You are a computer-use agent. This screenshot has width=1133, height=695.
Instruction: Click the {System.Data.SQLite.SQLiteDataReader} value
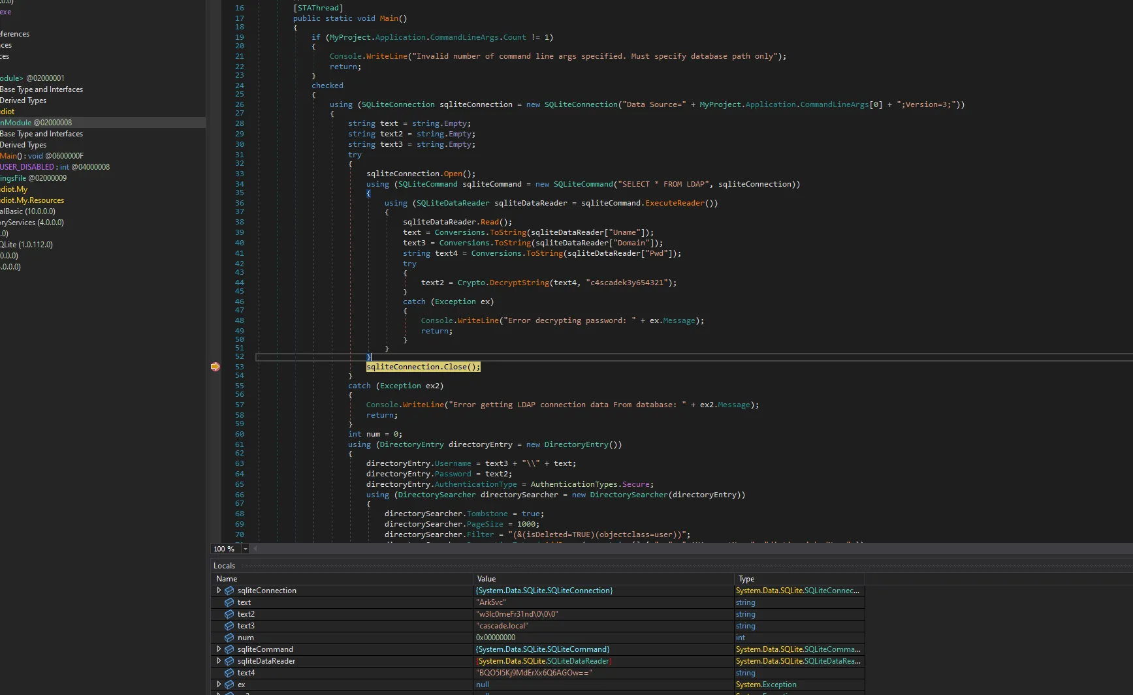pyautogui.click(x=543, y=661)
